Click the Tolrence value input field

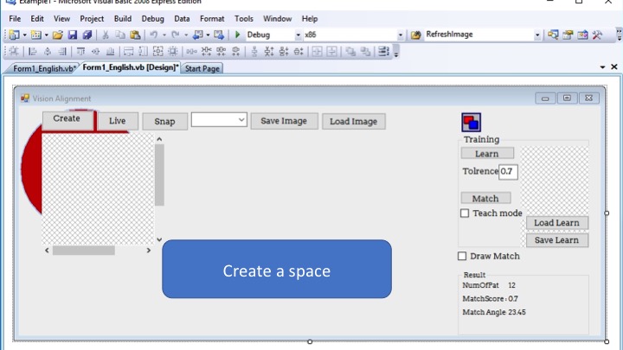[x=508, y=171]
